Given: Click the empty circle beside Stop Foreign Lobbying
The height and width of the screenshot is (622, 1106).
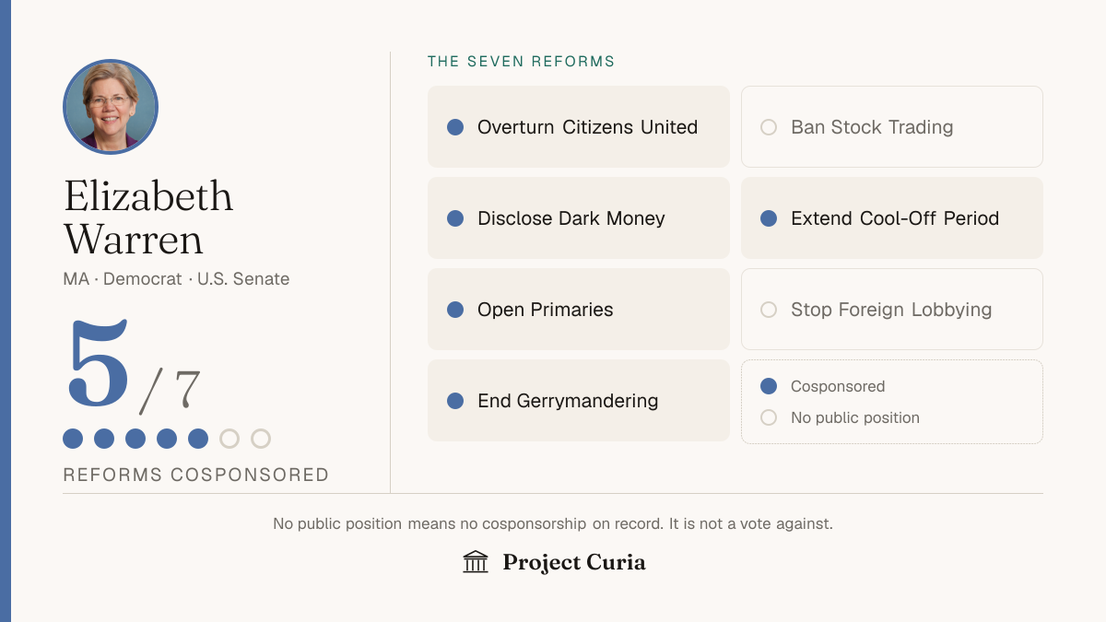Looking at the screenshot, I should [x=769, y=310].
